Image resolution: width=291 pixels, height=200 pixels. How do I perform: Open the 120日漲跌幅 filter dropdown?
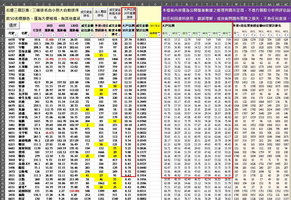tap(78, 35)
